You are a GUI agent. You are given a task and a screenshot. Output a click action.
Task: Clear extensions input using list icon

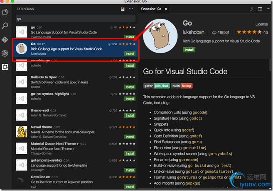tap(123, 9)
